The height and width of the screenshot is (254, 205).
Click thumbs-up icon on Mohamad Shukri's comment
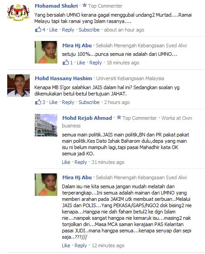pyautogui.click(x=38, y=29)
